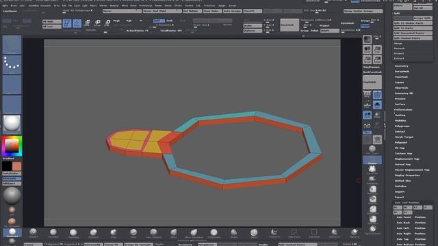
Task: Open the dotted stroke type selector
Action: (12, 65)
